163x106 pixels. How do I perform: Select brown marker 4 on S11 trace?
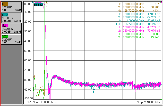(34, 77)
